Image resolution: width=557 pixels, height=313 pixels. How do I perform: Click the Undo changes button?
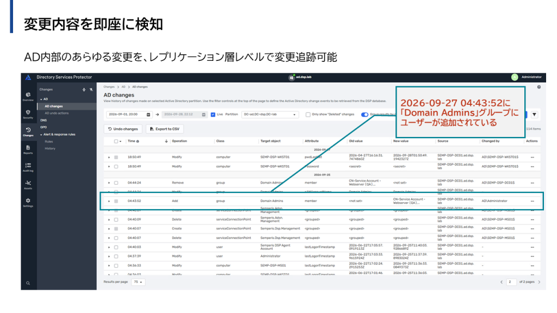point(123,129)
